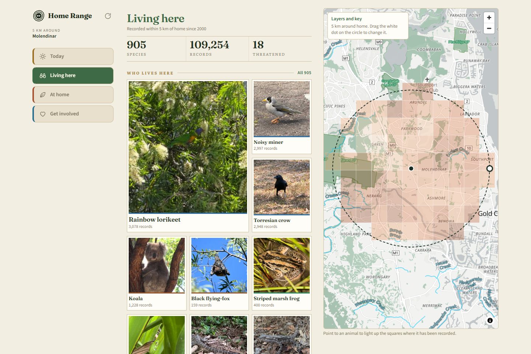Open the Rainbow lorikeet photo

188,147
